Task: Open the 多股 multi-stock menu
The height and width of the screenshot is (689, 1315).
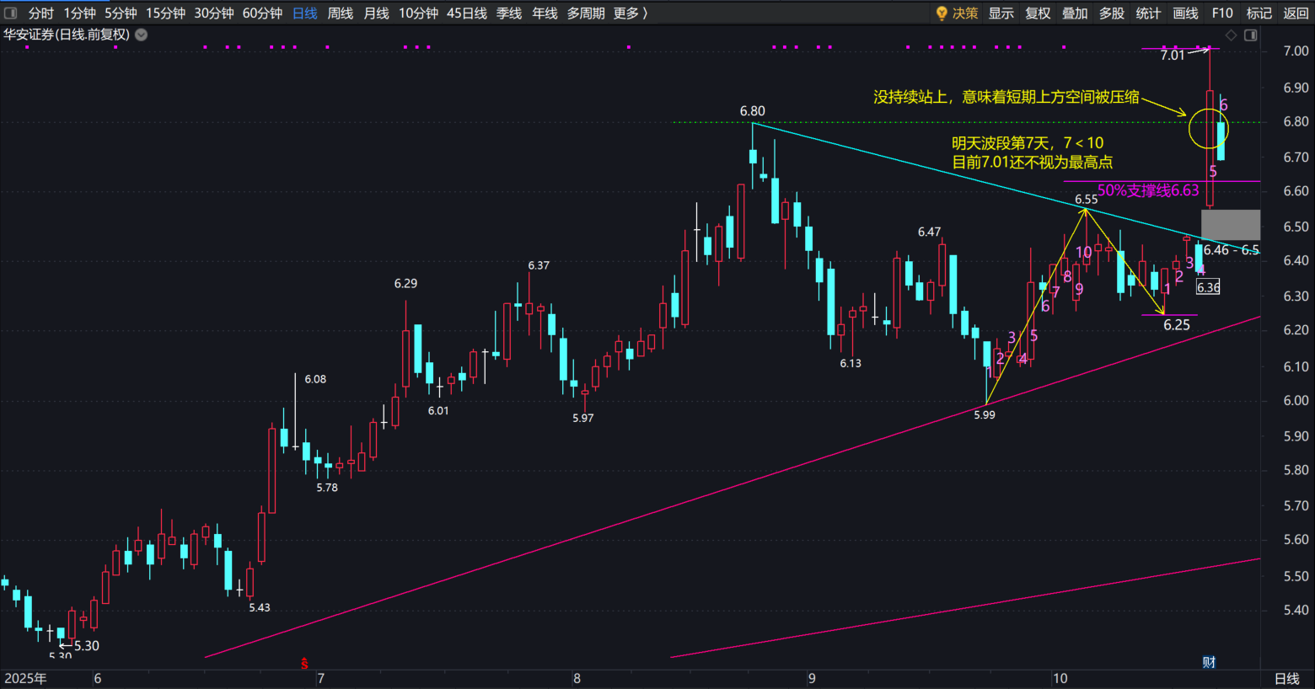Action: point(1112,13)
